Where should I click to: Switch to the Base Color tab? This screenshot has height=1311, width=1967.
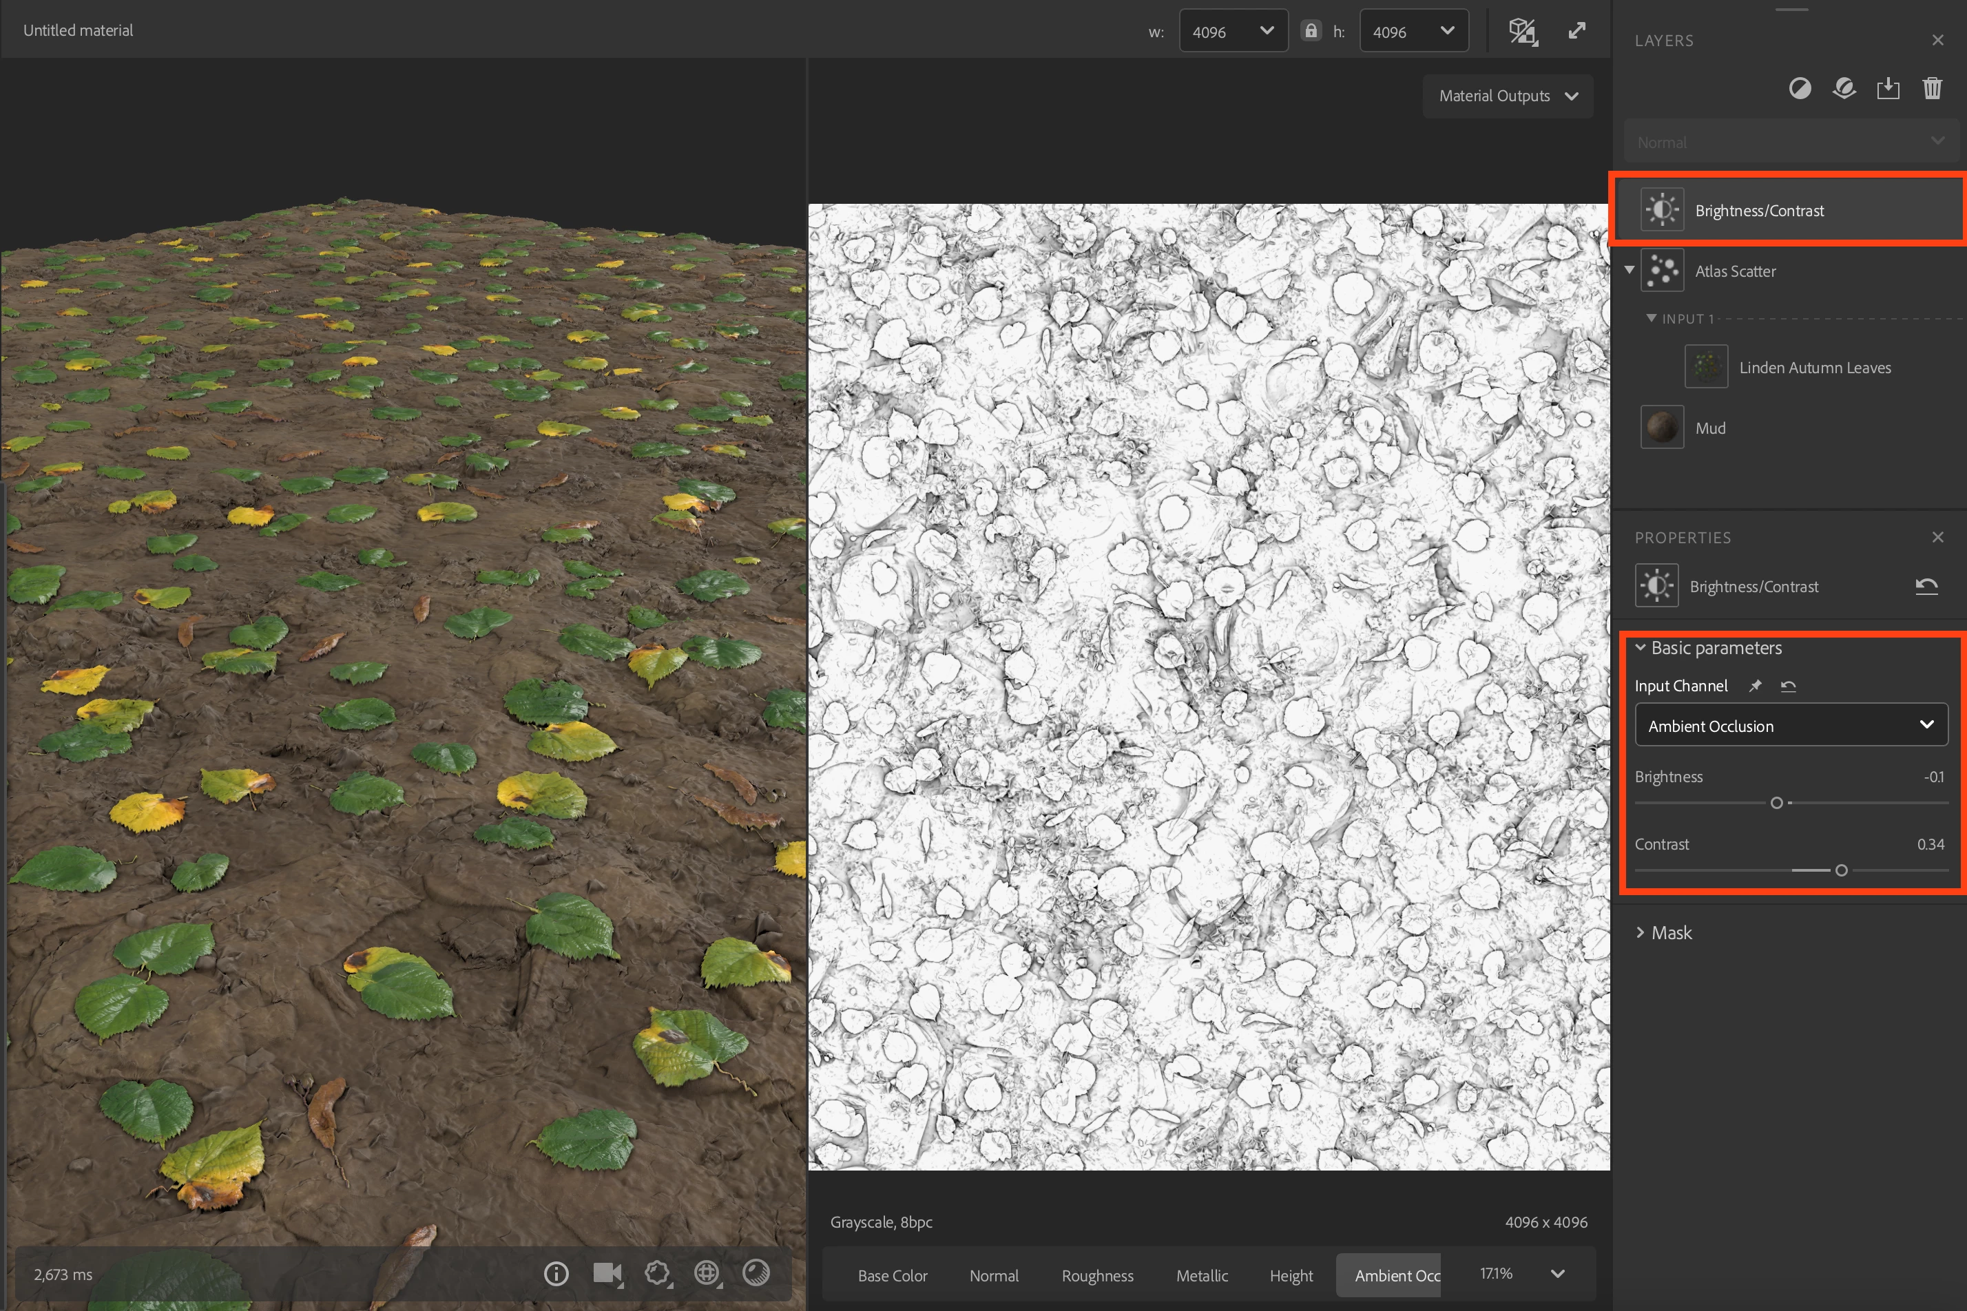pyautogui.click(x=893, y=1275)
